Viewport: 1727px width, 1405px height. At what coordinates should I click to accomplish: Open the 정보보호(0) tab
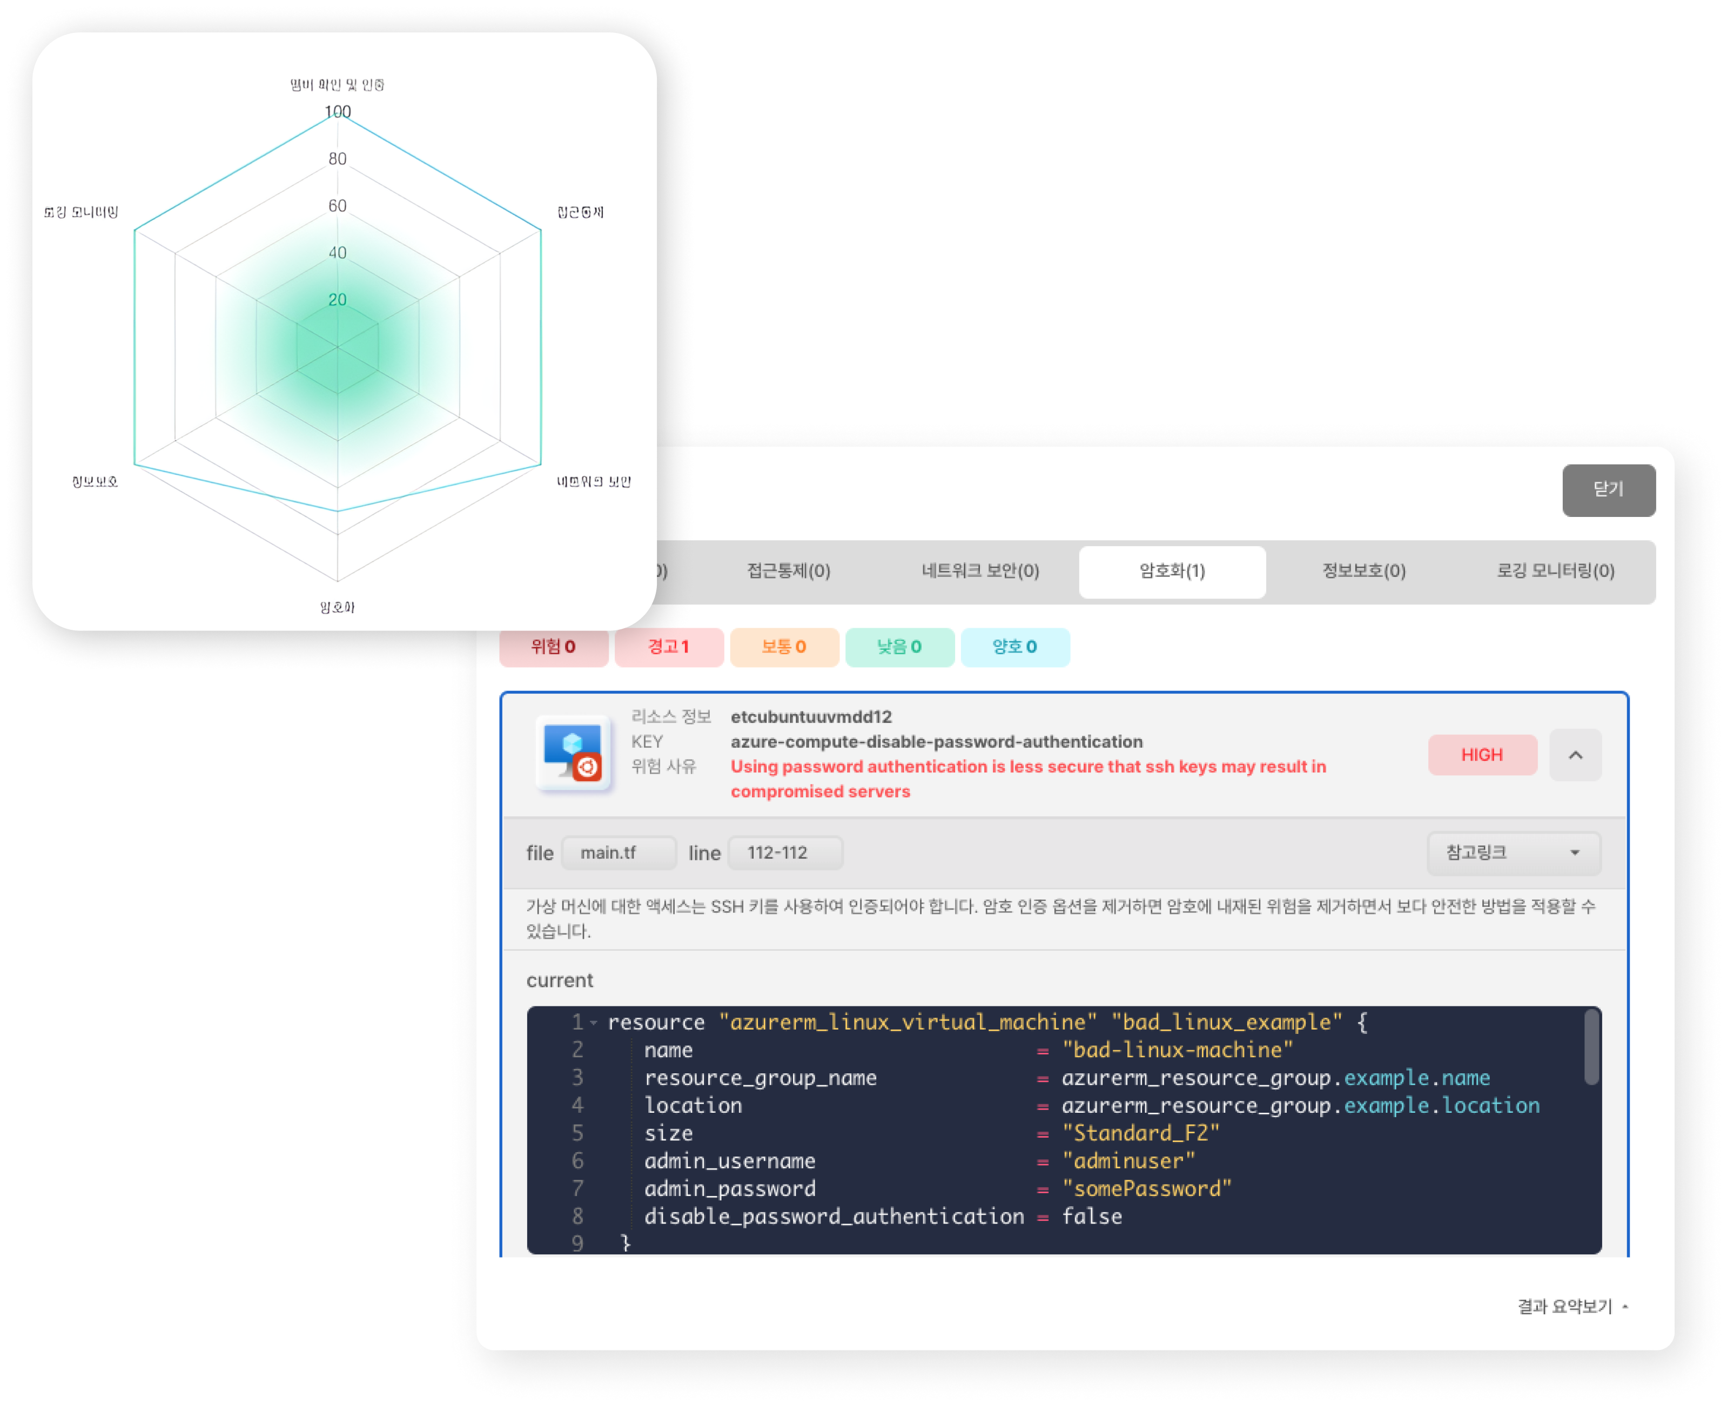1363,572
